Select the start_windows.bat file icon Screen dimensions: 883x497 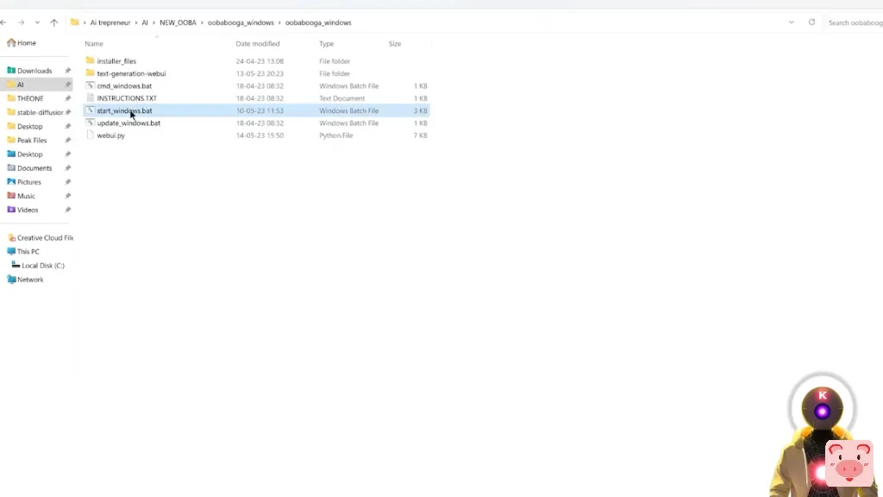pyautogui.click(x=90, y=110)
